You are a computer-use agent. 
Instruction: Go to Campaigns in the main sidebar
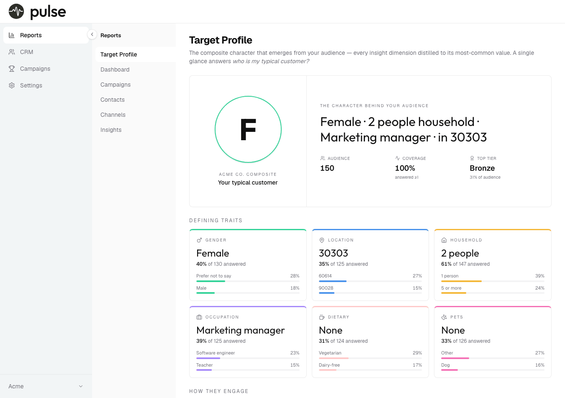(46, 69)
